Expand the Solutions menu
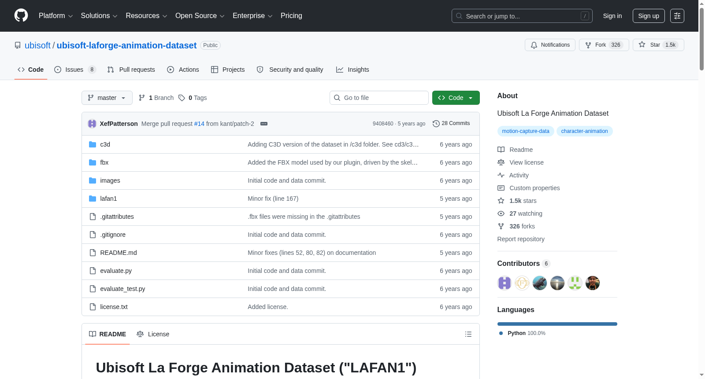Image resolution: width=705 pixels, height=379 pixels. [99, 16]
